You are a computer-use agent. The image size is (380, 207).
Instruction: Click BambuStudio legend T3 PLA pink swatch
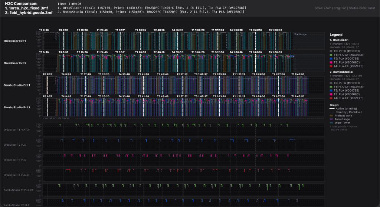point(331,94)
